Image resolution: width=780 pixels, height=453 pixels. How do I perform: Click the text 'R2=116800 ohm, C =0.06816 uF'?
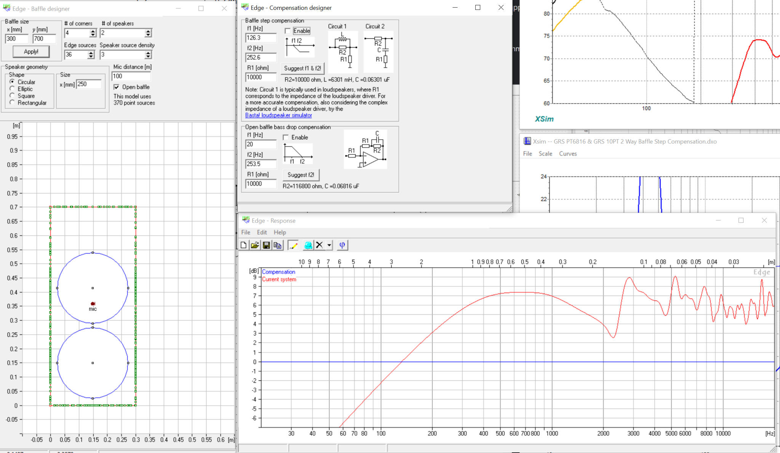321,186
